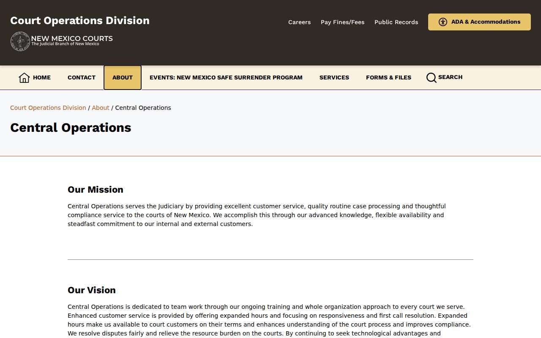Click the home house icon

(x=24, y=78)
